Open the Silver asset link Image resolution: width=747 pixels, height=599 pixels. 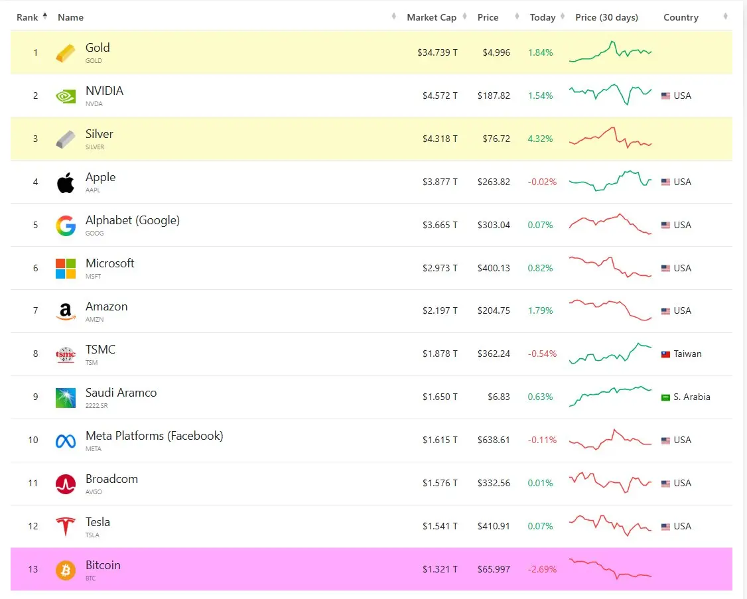pos(100,134)
